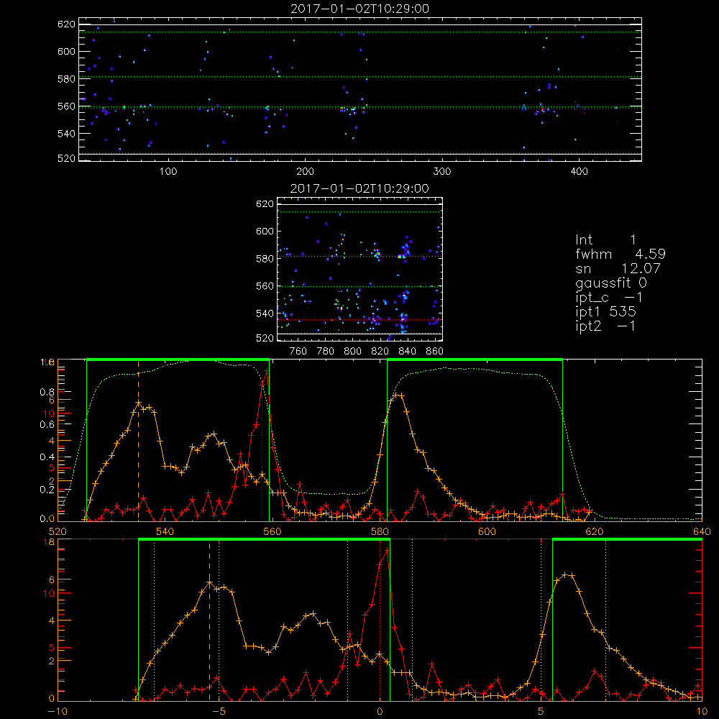Select the 'fwhm 4.59' readout

click(x=620, y=254)
